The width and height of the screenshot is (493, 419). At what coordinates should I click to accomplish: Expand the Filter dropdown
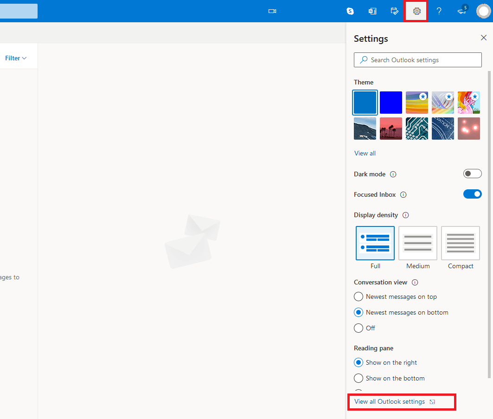16,58
